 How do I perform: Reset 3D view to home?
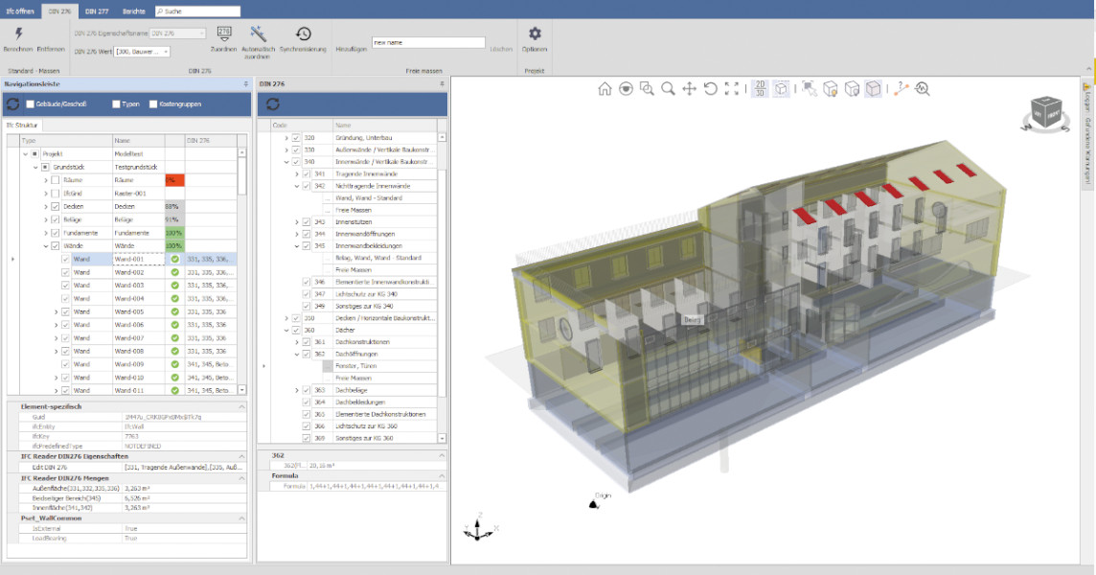pos(605,89)
